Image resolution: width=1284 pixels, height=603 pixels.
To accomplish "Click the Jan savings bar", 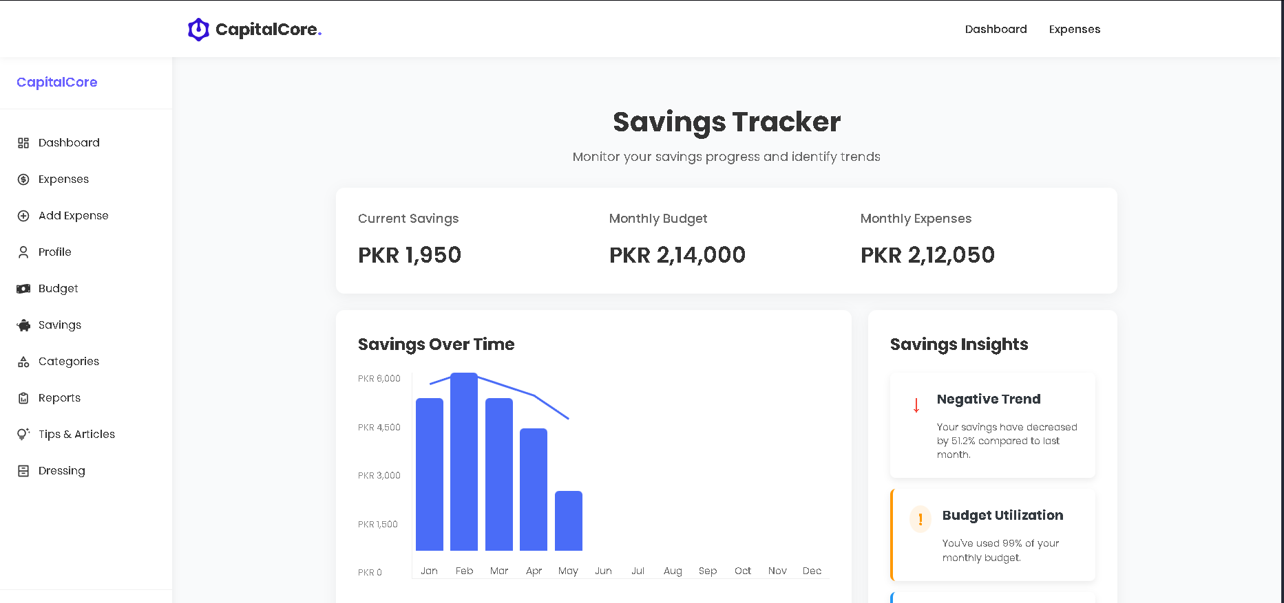I will (x=430, y=474).
